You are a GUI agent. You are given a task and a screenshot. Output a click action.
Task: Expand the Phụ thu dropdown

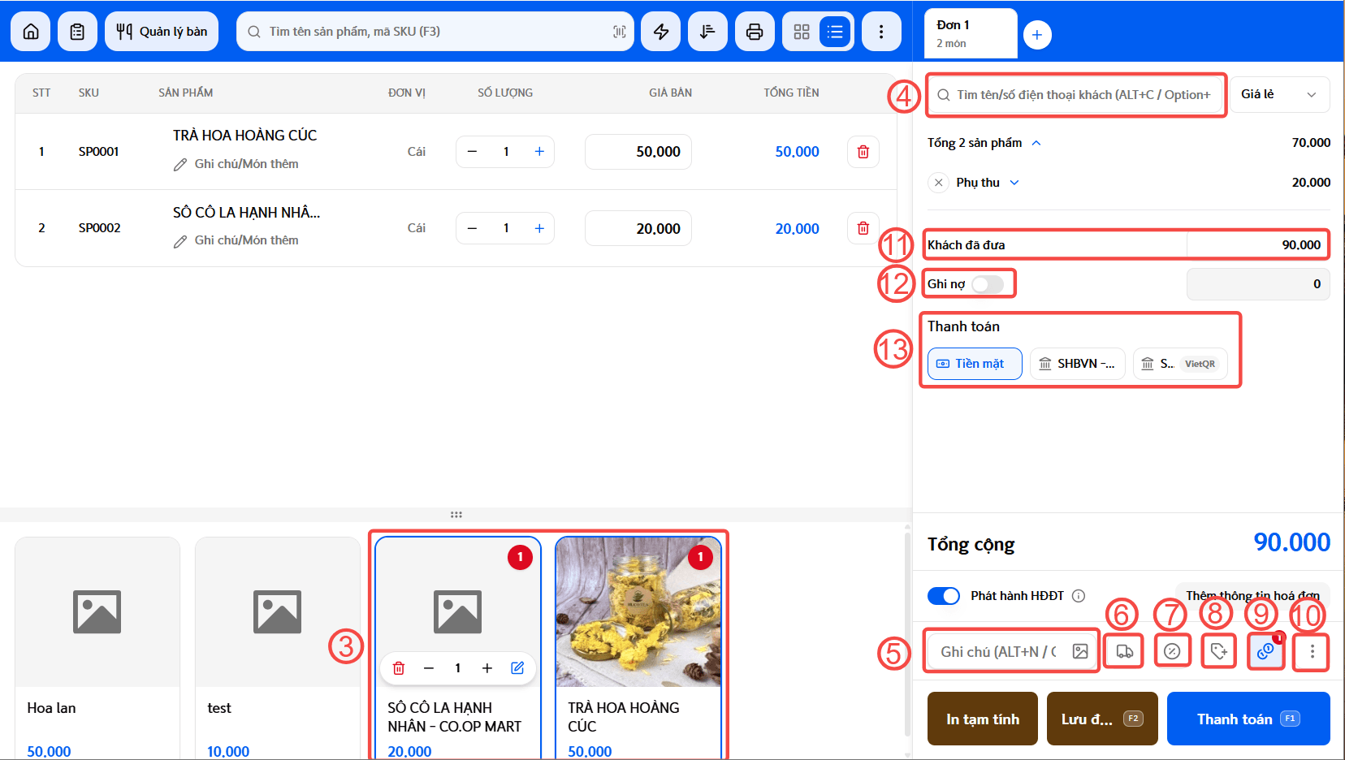tap(1014, 183)
